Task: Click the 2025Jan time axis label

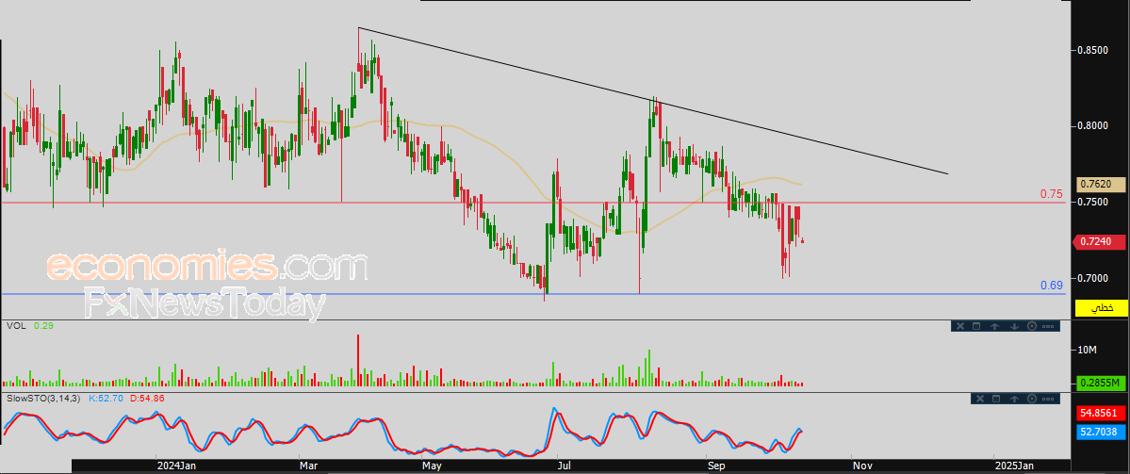Action: [1015, 466]
